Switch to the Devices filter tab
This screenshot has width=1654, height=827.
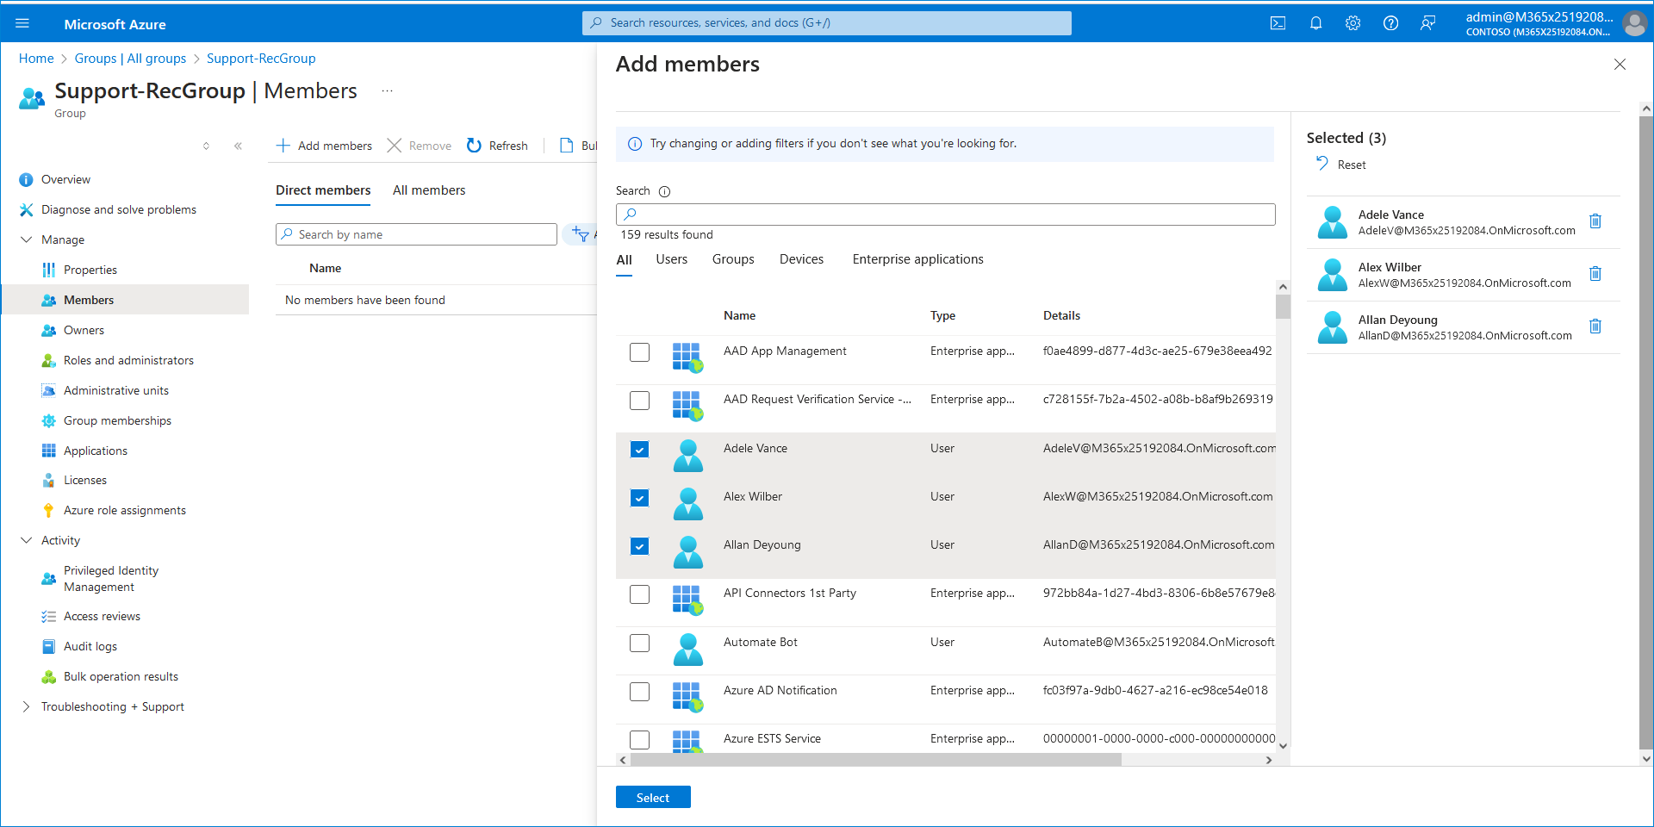point(801,259)
